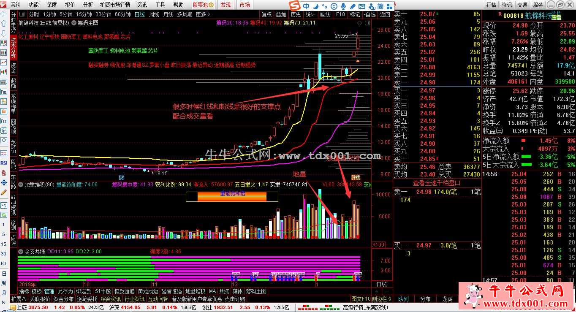Screen dimensions: 576x312
Task: Select the 黄龙成边 indicator tab
Action: coord(148,291)
